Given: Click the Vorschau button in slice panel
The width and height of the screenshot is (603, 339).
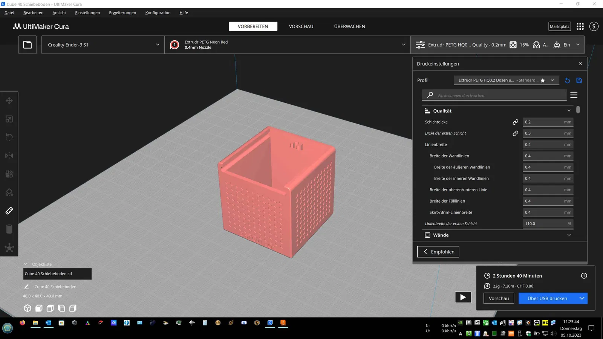Looking at the screenshot, I should click(x=499, y=298).
